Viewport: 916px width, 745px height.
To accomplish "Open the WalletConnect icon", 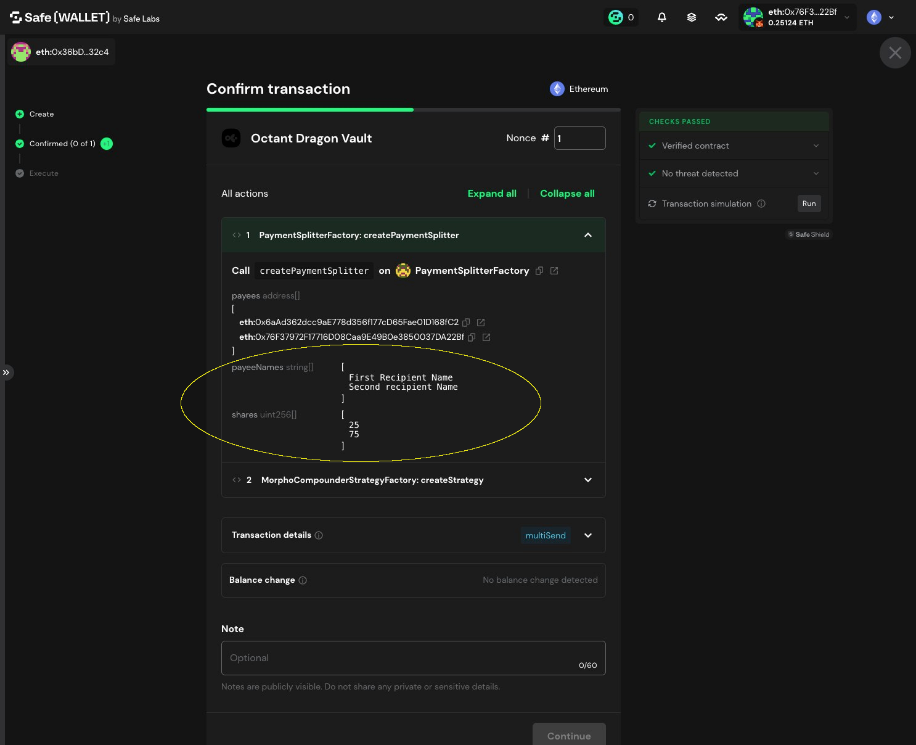I will [x=721, y=17].
